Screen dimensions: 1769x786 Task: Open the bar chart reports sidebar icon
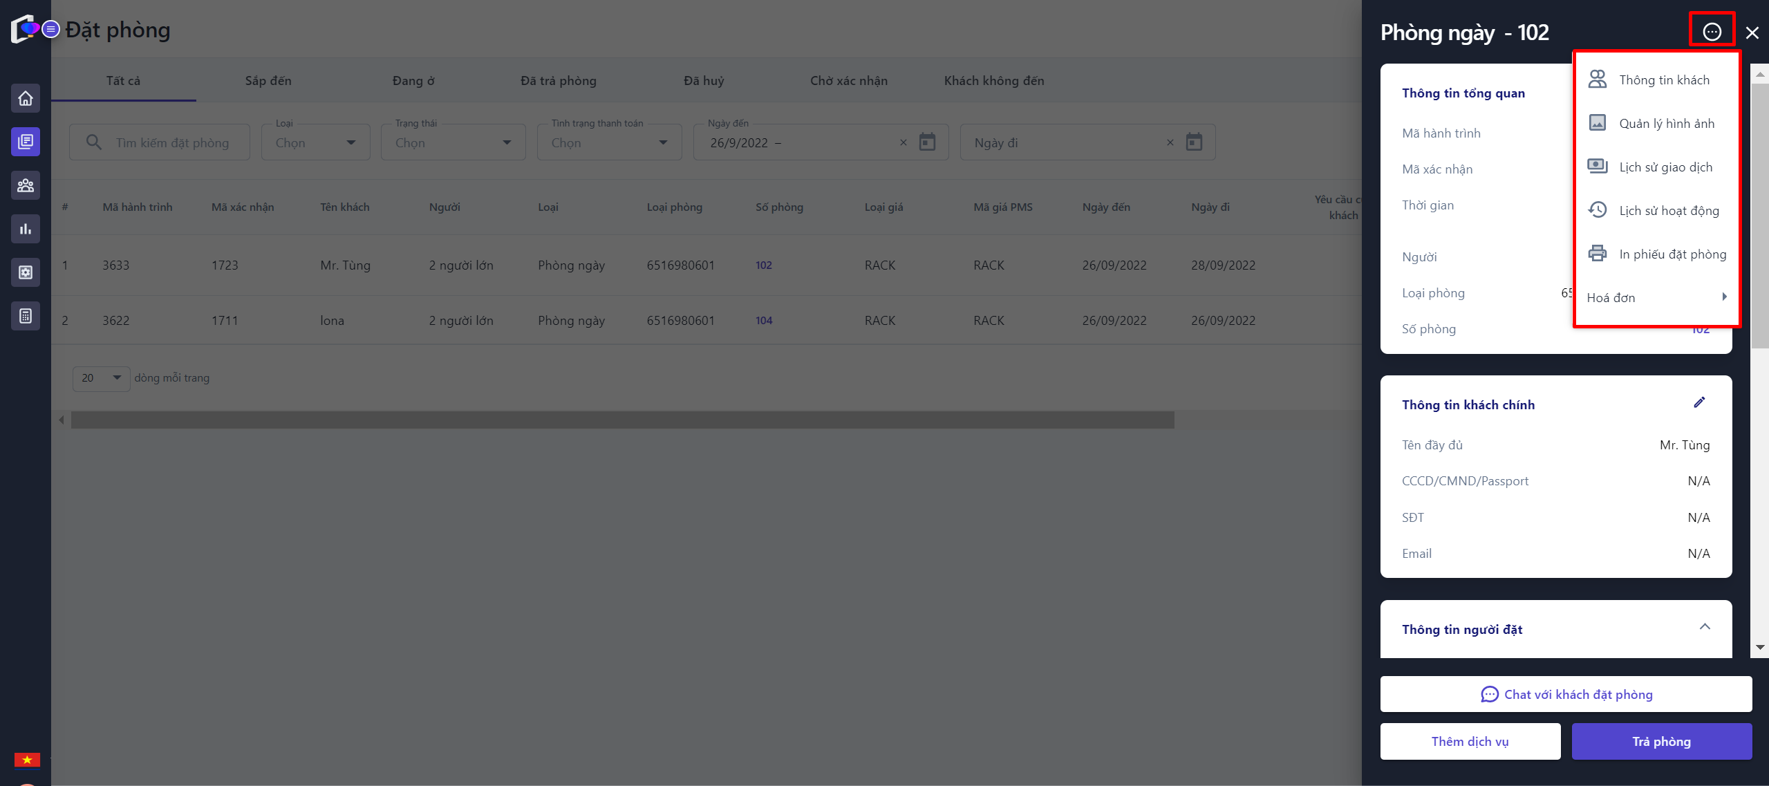coord(26,229)
